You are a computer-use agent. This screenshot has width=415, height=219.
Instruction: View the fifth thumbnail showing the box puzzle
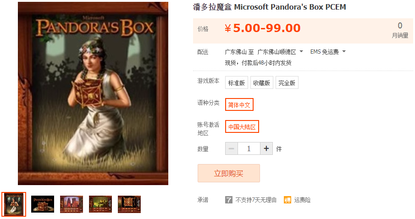129,204
